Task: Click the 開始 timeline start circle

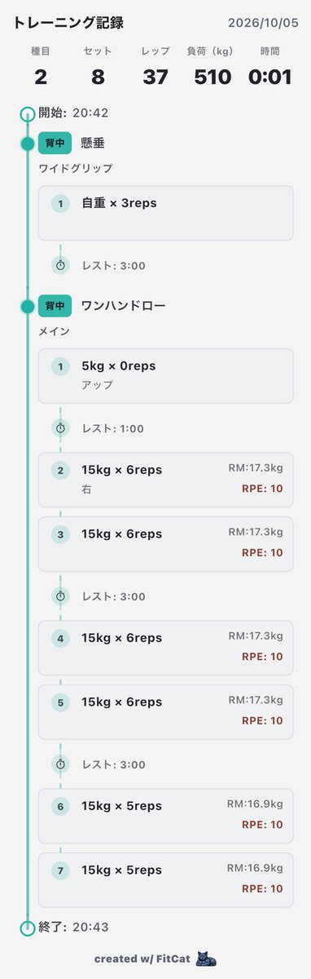Action: [x=28, y=113]
